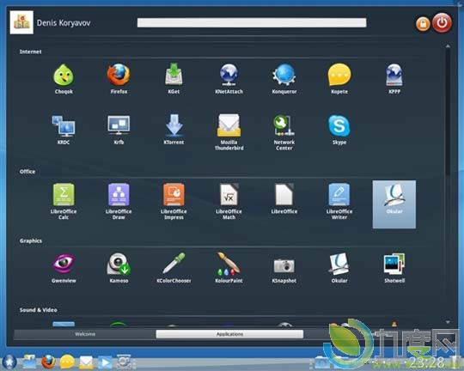Launch Shotwell photo manager
Image resolution: width=464 pixels, height=371 pixels.
pyautogui.click(x=394, y=268)
